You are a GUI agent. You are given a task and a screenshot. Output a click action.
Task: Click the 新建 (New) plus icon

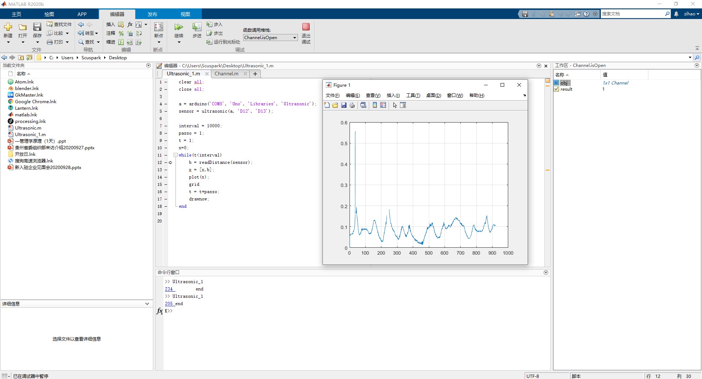(x=8, y=27)
